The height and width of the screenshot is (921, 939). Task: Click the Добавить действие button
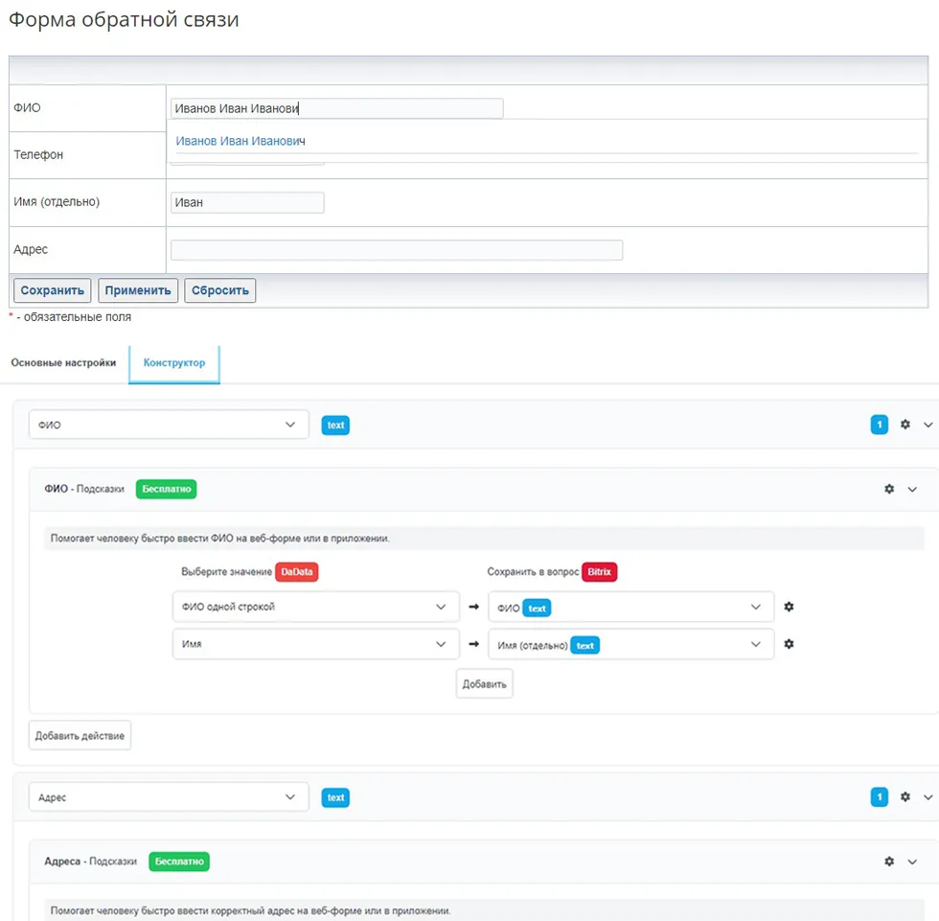pyautogui.click(x=80, y=735)
